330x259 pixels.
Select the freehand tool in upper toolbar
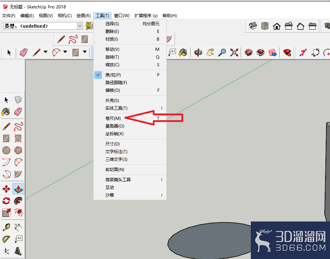pyautogui.click(x=73, y=39)
